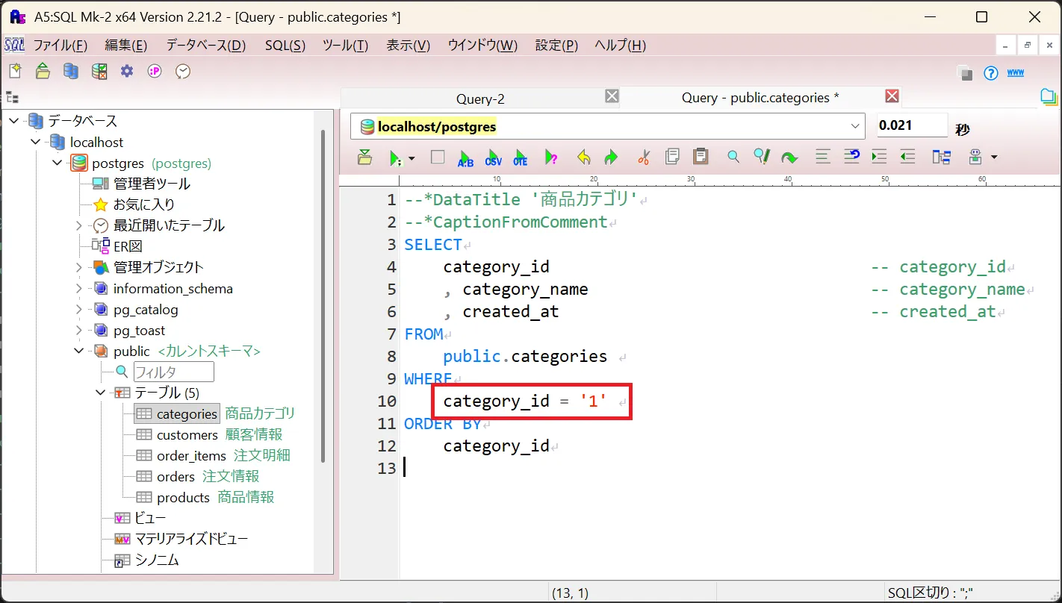Cut selection with the scissors icon

[x=644, y=157]
